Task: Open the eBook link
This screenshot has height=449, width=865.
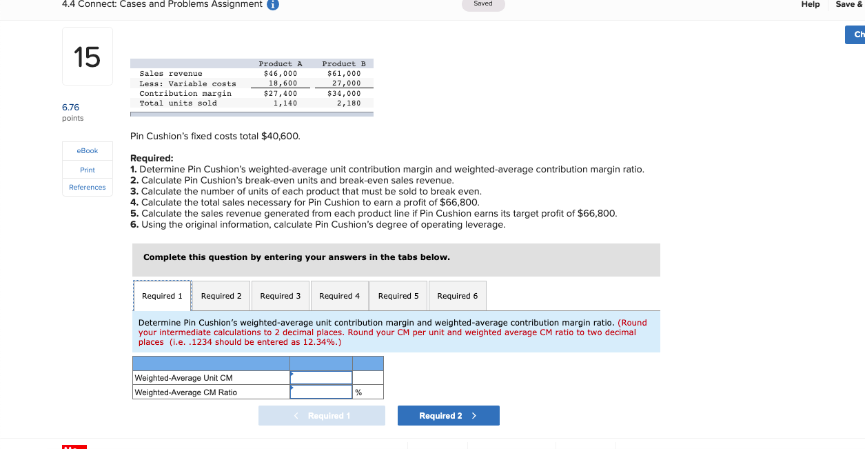Action: point(88,150)
